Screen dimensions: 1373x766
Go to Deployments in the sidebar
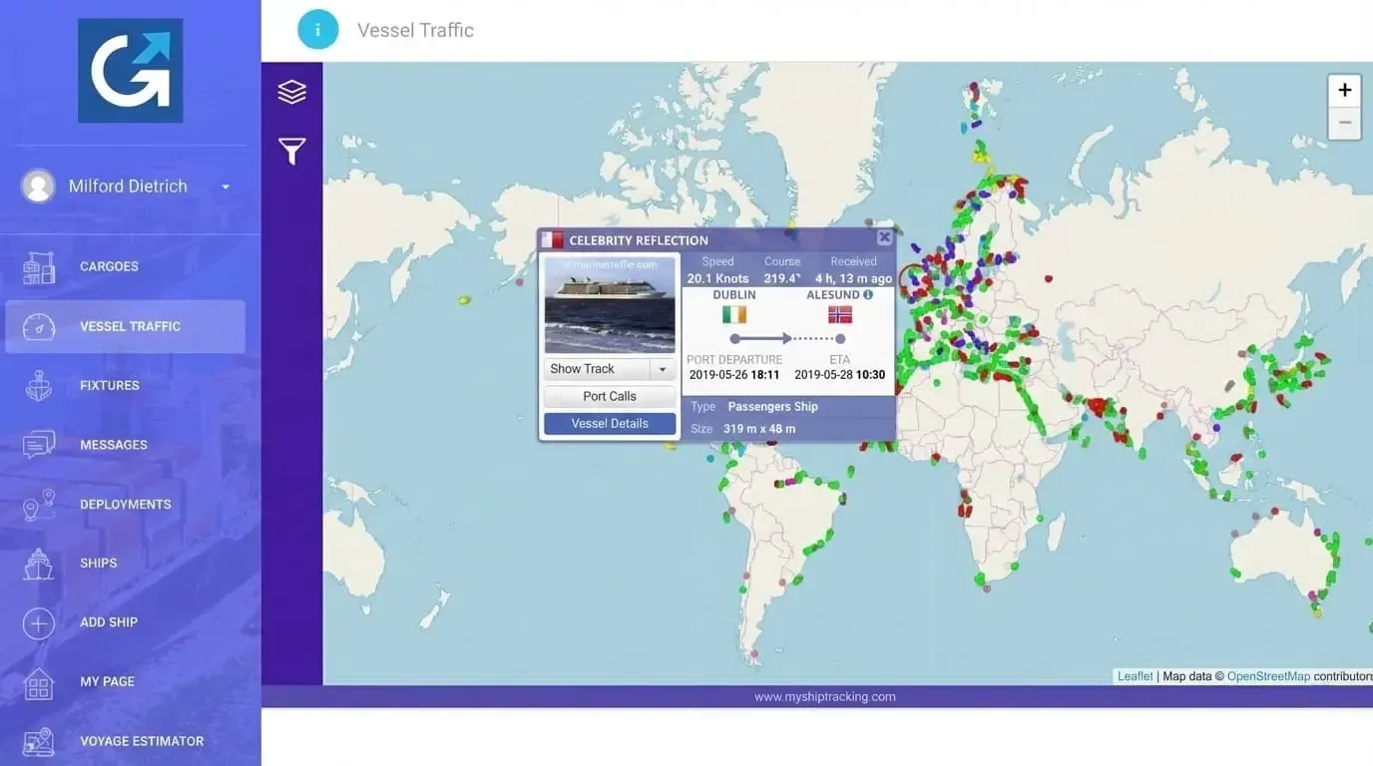point(125,504)
